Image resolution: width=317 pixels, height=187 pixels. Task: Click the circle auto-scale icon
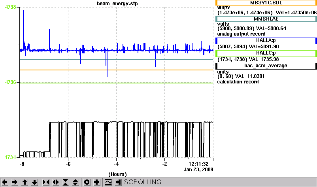[87, 182]
